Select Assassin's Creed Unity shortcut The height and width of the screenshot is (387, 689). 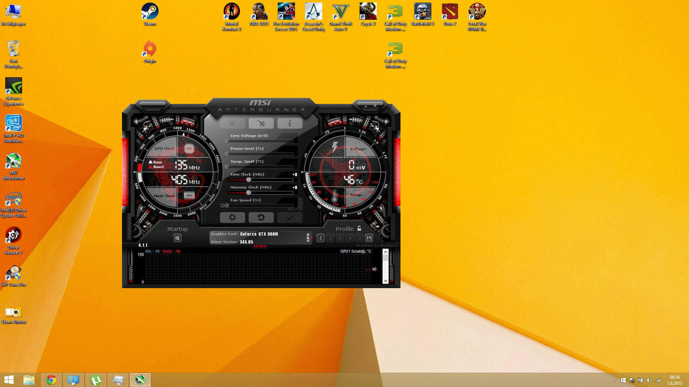tap(314, 17)
